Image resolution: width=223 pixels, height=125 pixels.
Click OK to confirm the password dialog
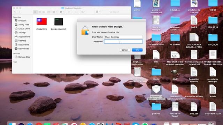[137, 50]
